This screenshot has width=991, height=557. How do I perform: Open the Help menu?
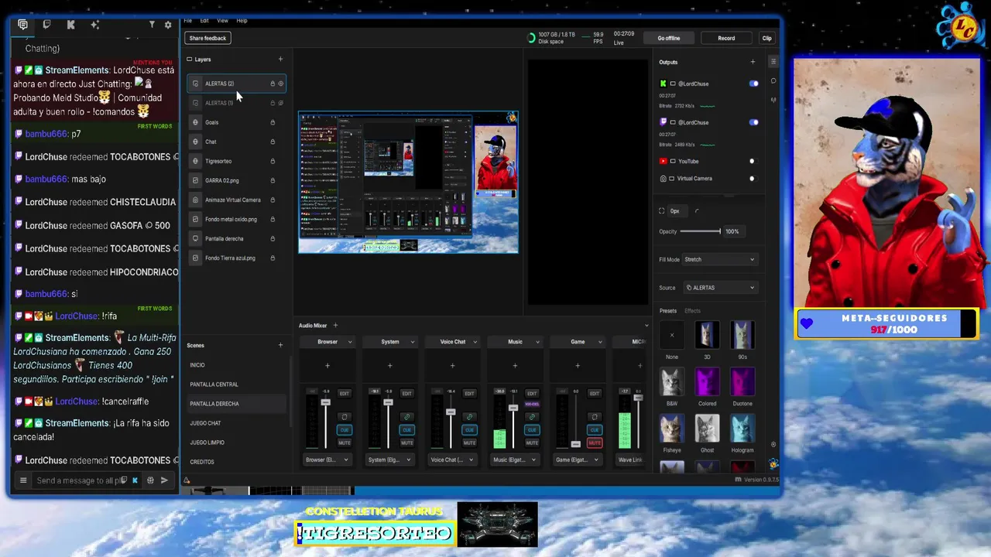click(x=242, y=21)
